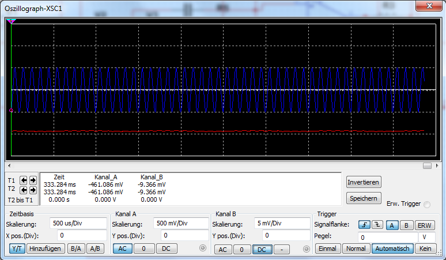This screenshot has width=446, height=260.
Task: Click Zeitbasis X pos. (Div) field
Action: coord(82,235)
